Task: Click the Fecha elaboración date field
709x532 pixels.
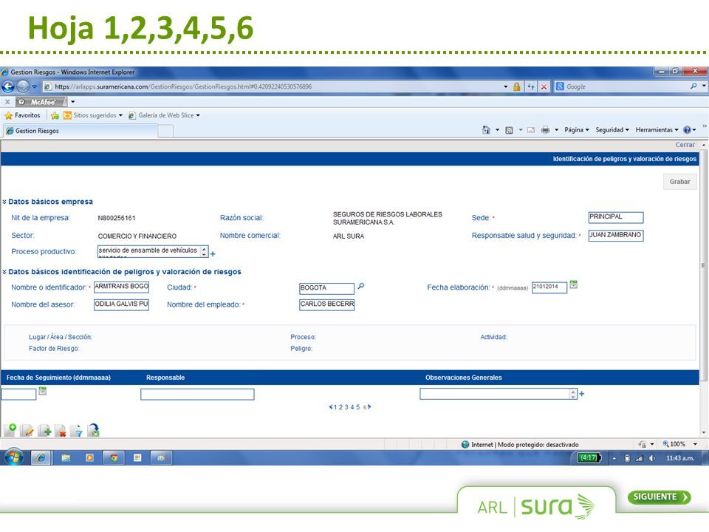Action: (x=549, y=287)
